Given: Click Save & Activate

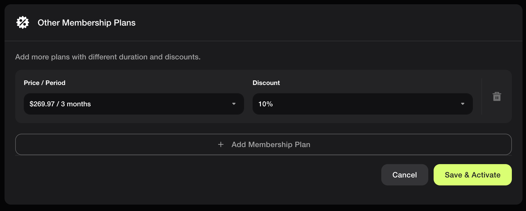Looking at the screenshot, I should (472, 175).
